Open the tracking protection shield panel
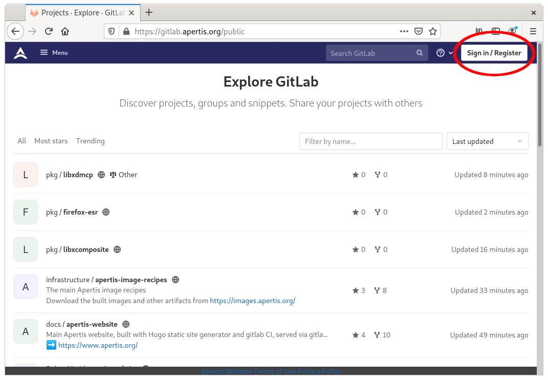This screenshot has height=380, width=548. pyautogui.click(x=112, y=31)
